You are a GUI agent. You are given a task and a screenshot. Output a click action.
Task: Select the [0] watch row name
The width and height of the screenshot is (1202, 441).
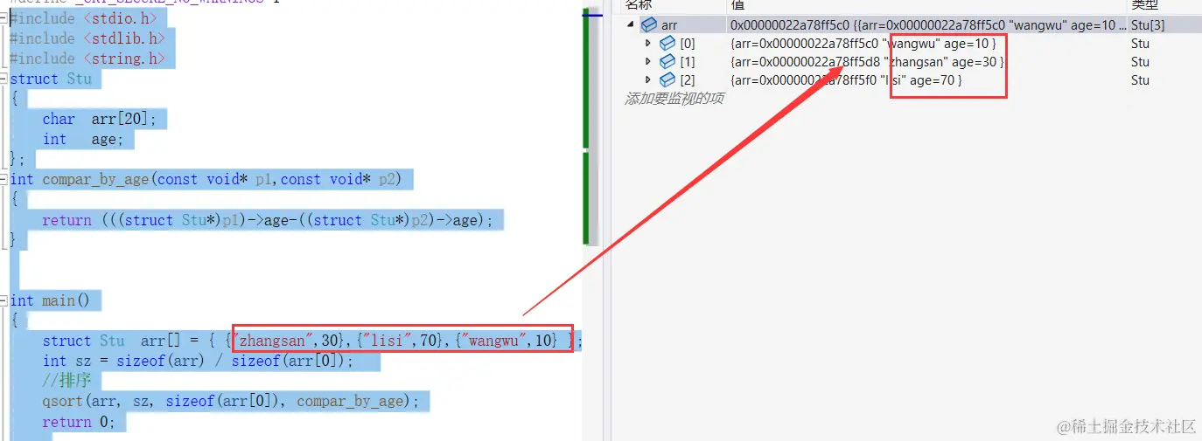(688, 43)
